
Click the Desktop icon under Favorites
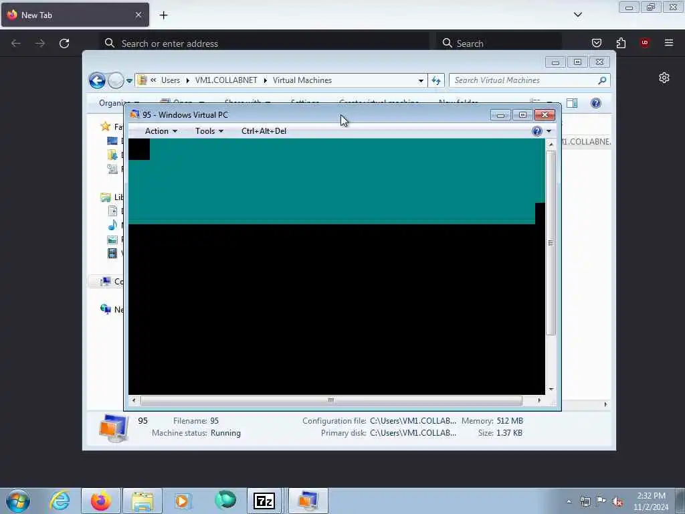[112, 141]
